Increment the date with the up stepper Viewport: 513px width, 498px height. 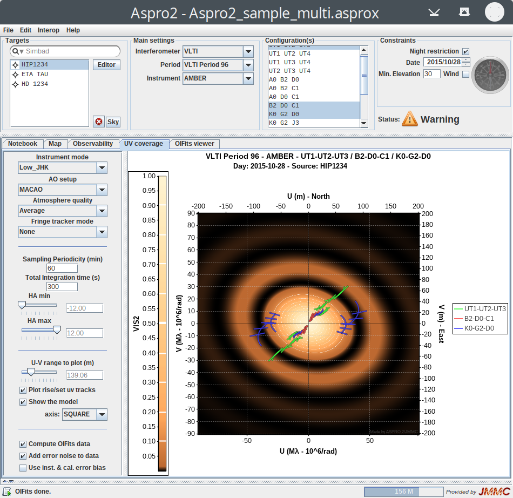(466, 59)
